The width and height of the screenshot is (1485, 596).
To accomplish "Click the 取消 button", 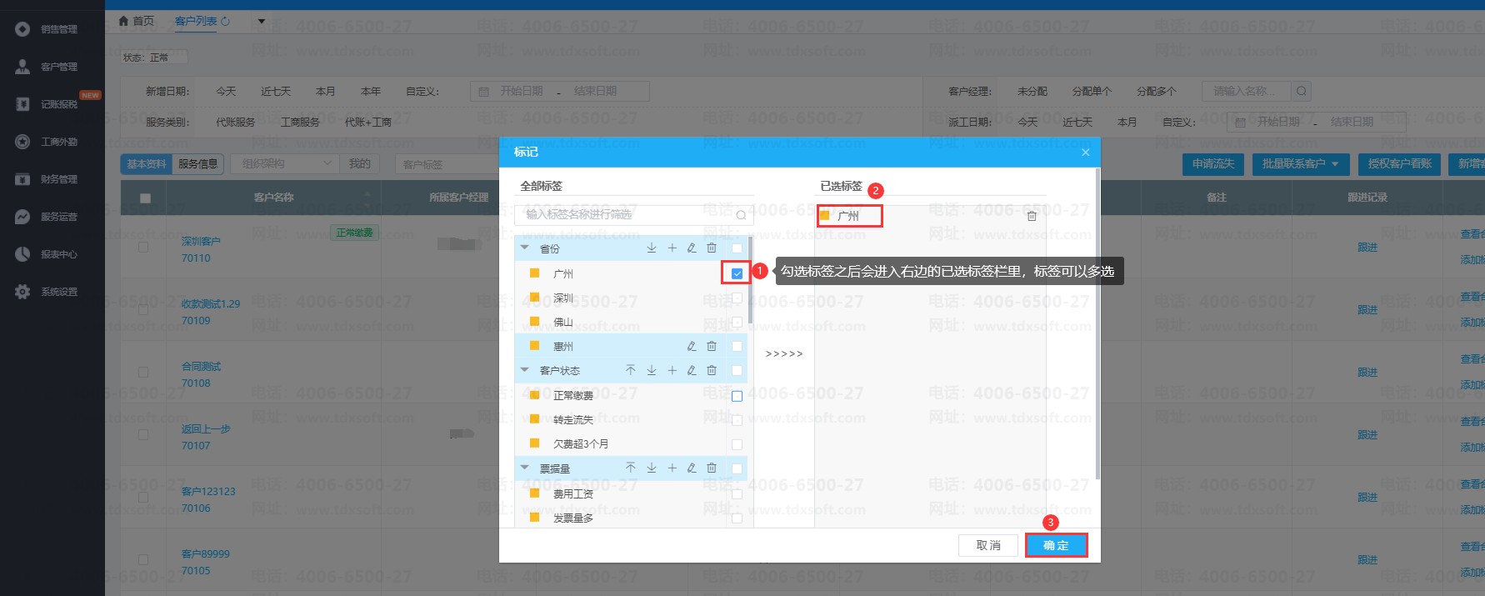I will point(988,545).
